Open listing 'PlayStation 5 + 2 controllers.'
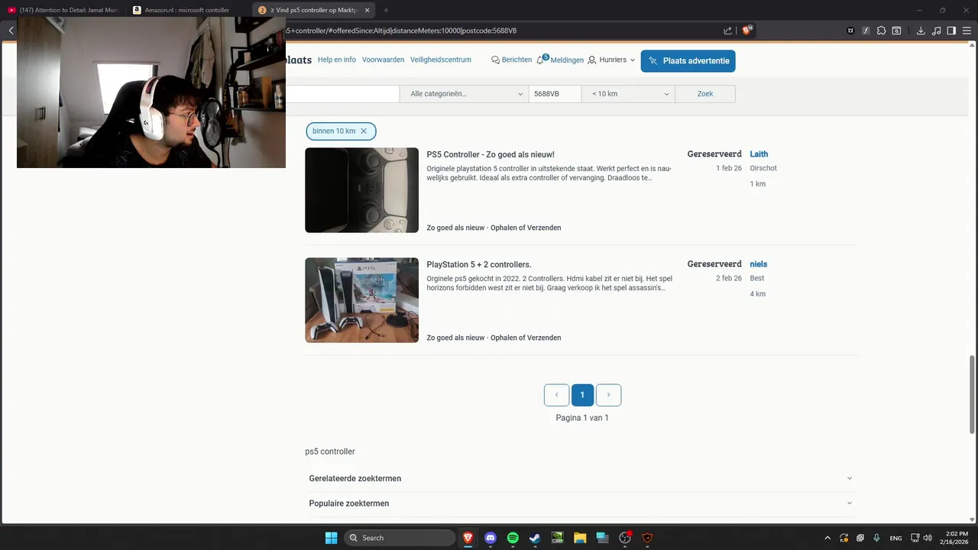 [479, 264]
